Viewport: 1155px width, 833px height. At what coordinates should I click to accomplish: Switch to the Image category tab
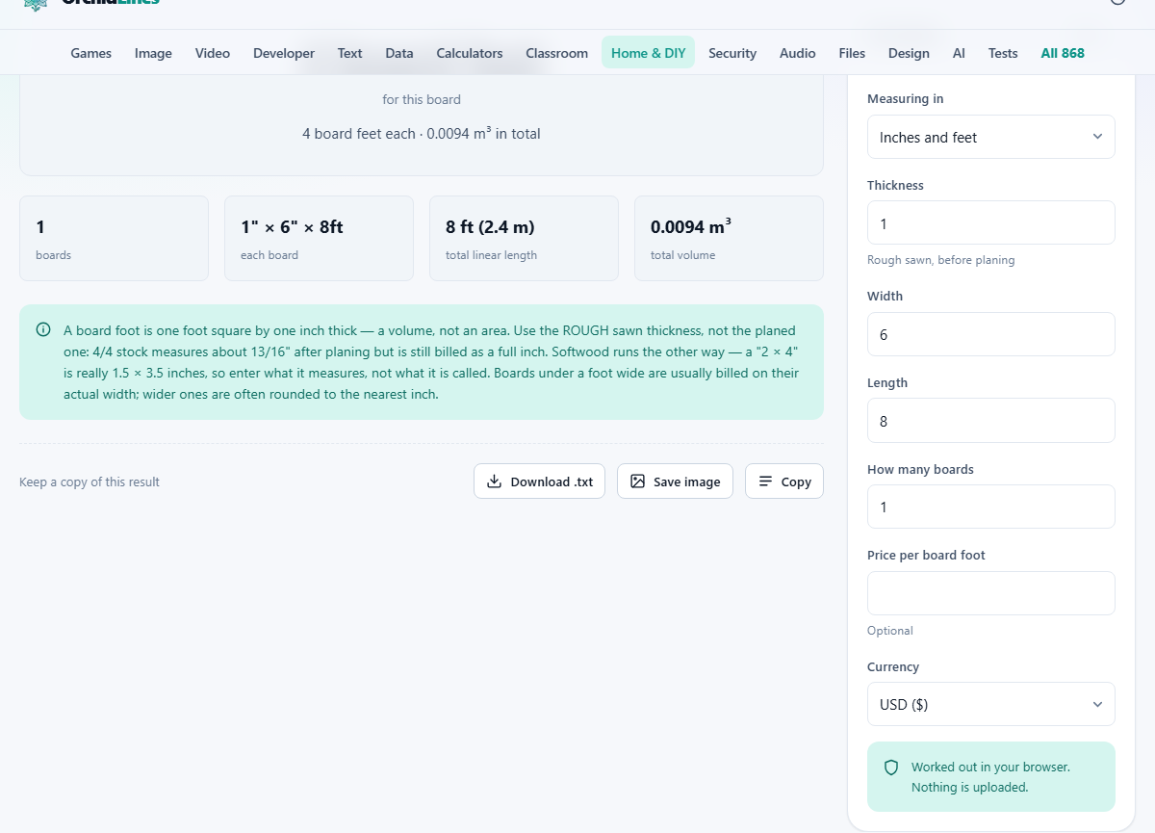[x=153, y=53]
